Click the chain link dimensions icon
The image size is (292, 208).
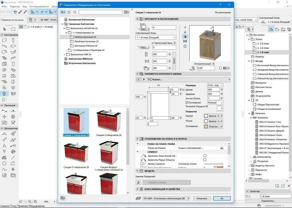[x=174, y=61]
